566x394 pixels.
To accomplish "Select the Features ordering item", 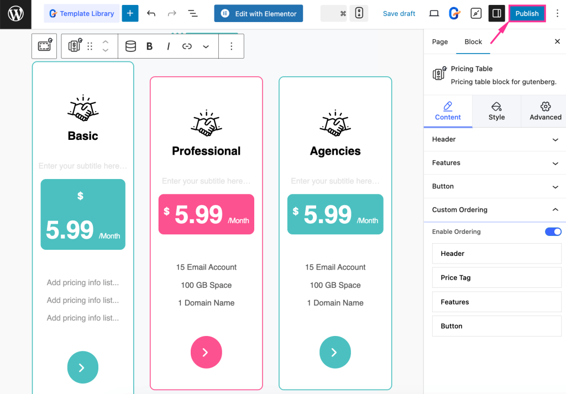I will (497, 302).
